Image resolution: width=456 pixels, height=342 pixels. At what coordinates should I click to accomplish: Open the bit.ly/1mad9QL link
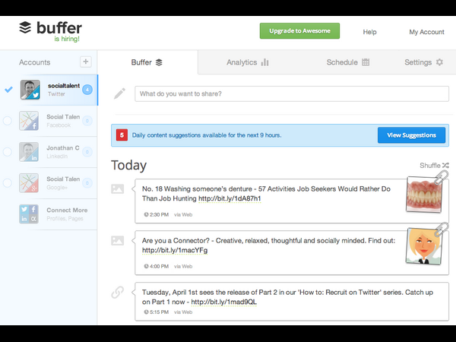224,302
